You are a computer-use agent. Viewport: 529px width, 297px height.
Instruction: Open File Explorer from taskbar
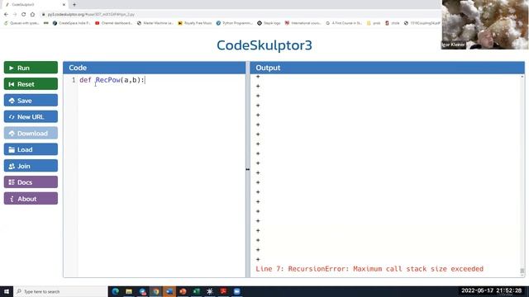click(x=129, y=291)
